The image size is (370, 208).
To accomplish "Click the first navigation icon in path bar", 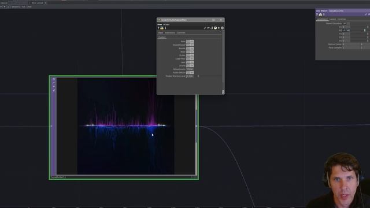I will [1, 7].
